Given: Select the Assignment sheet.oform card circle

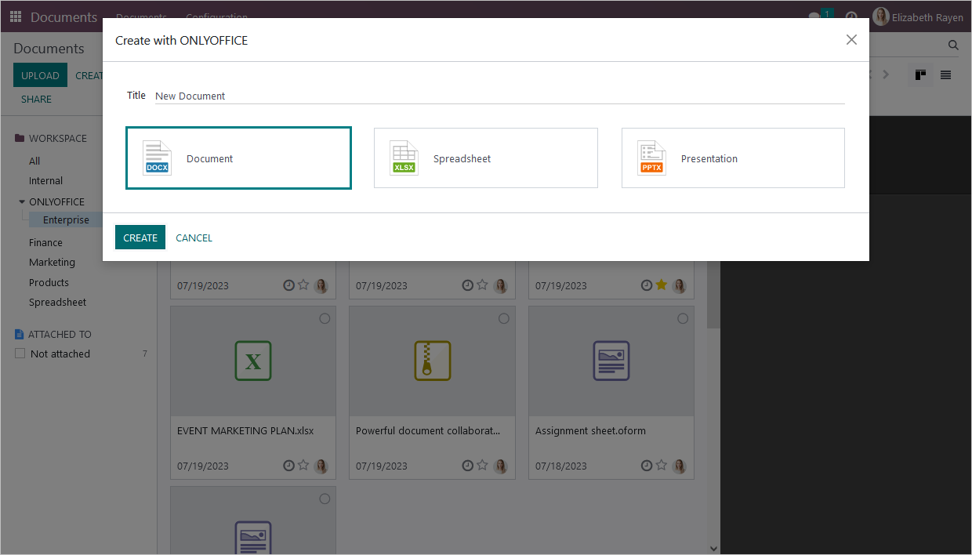Looking at the screenshot, I should (682, 318).
